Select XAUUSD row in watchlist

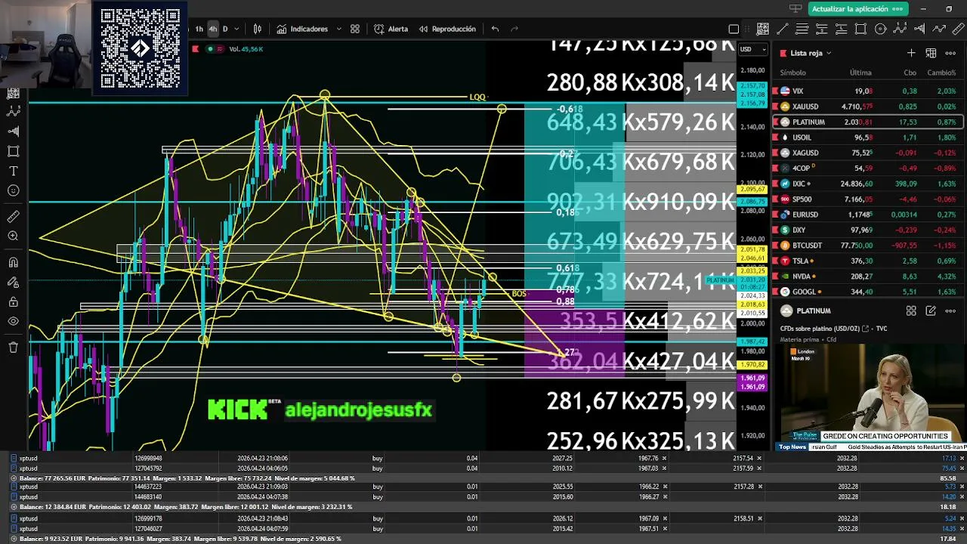tap(867, 107)
